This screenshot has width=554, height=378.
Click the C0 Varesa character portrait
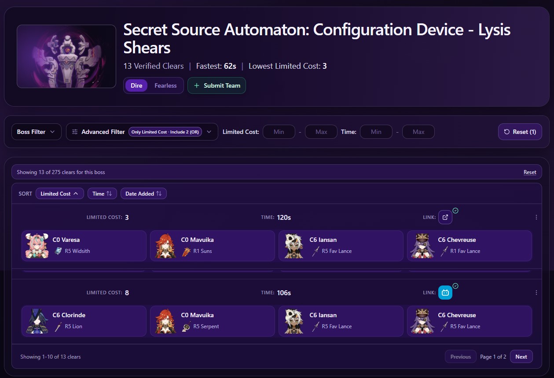click(37, 246)
